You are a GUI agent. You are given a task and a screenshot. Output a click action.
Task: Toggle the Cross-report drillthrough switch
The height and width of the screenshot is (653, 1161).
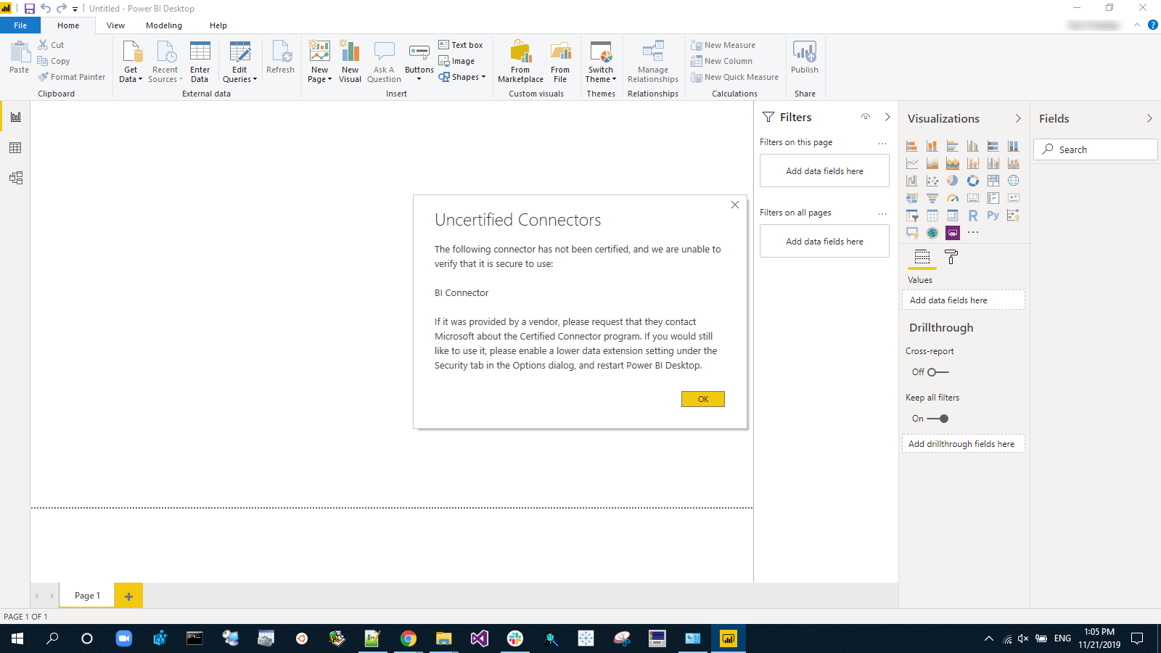(938, 372)
